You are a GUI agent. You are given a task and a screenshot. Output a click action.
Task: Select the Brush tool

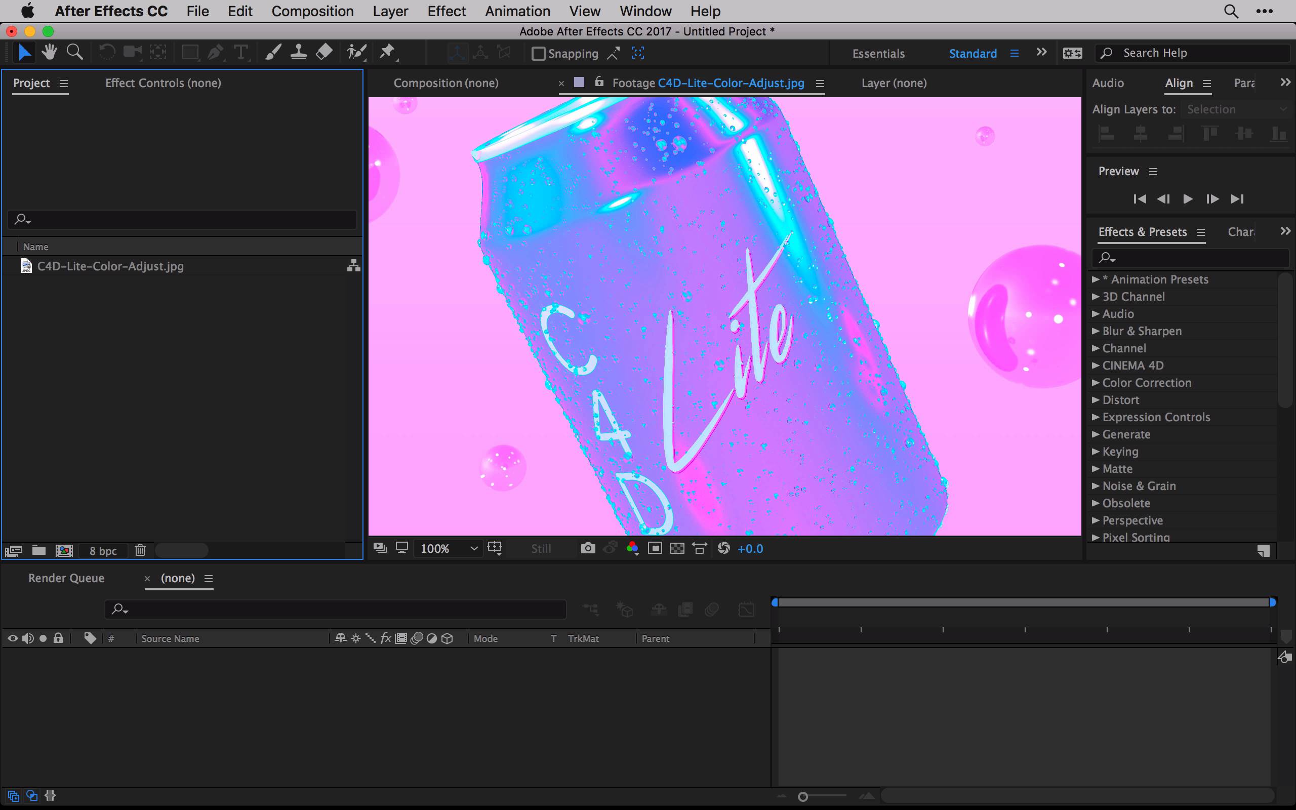coord(273,52)
